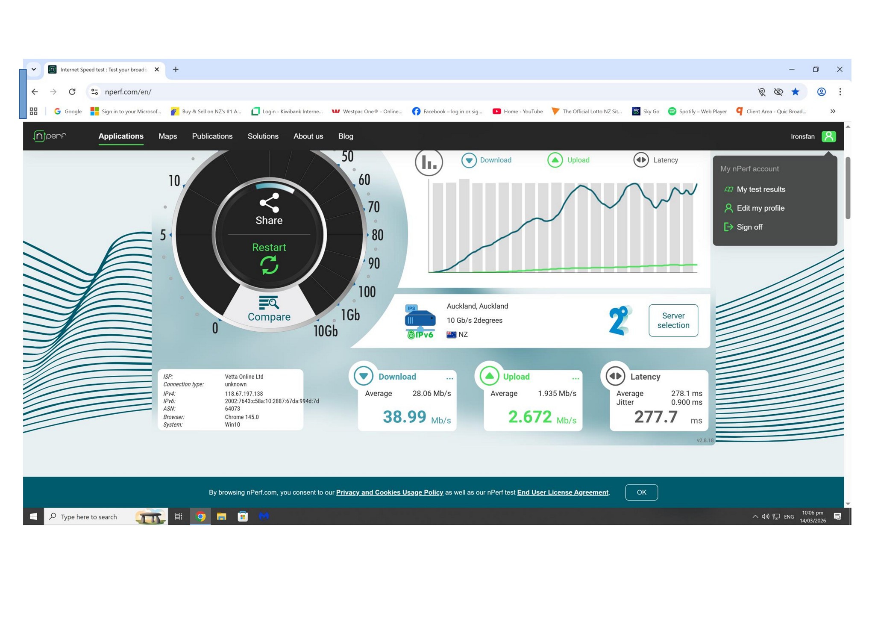Click the Share icon in the gauge
Viewport: 875px width, 619px height.
coord(269,203)
